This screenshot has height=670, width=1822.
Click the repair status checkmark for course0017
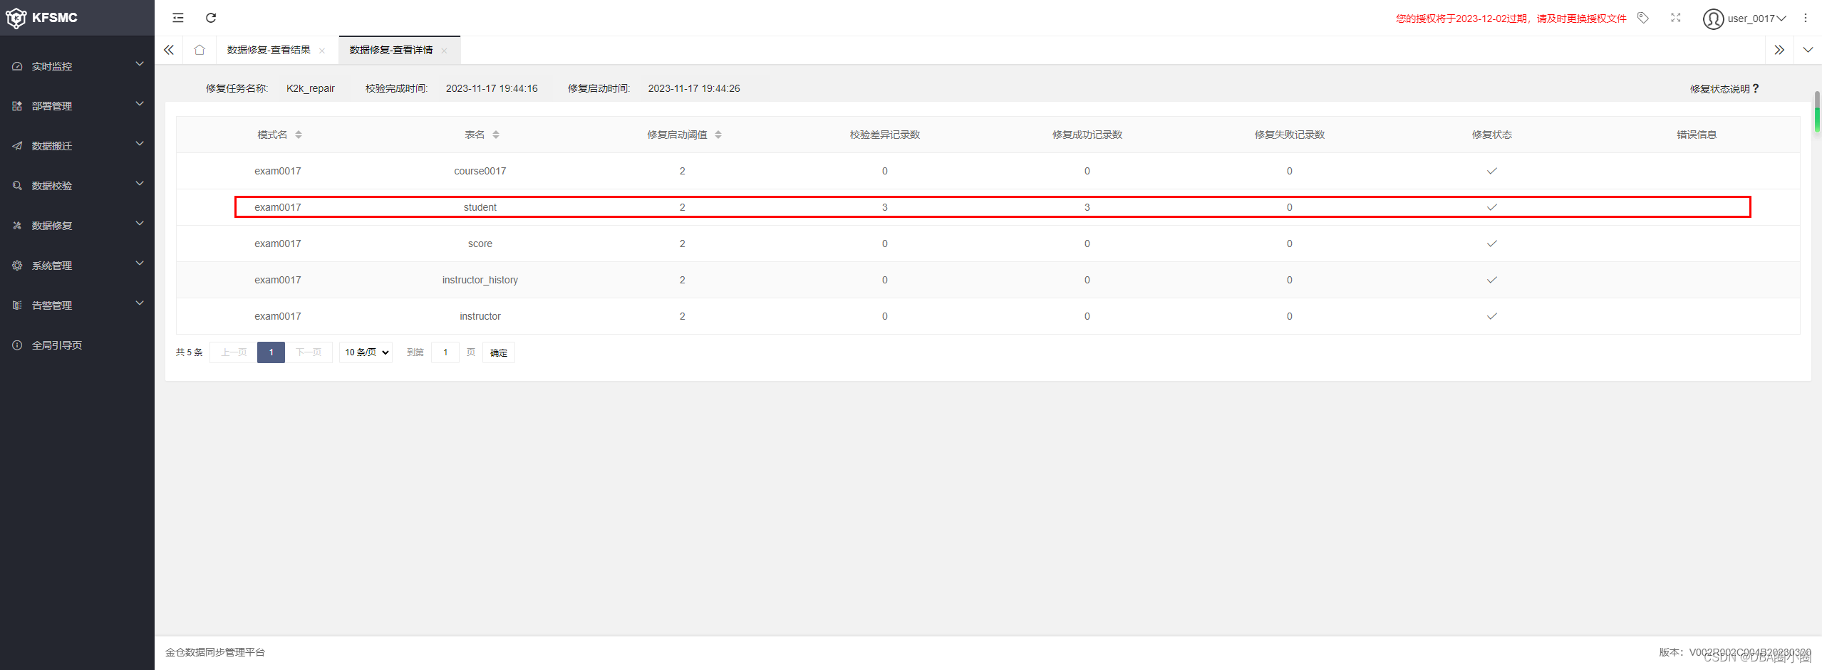tap(1492, 171)
